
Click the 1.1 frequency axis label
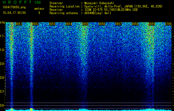click(x=2, y=36)
